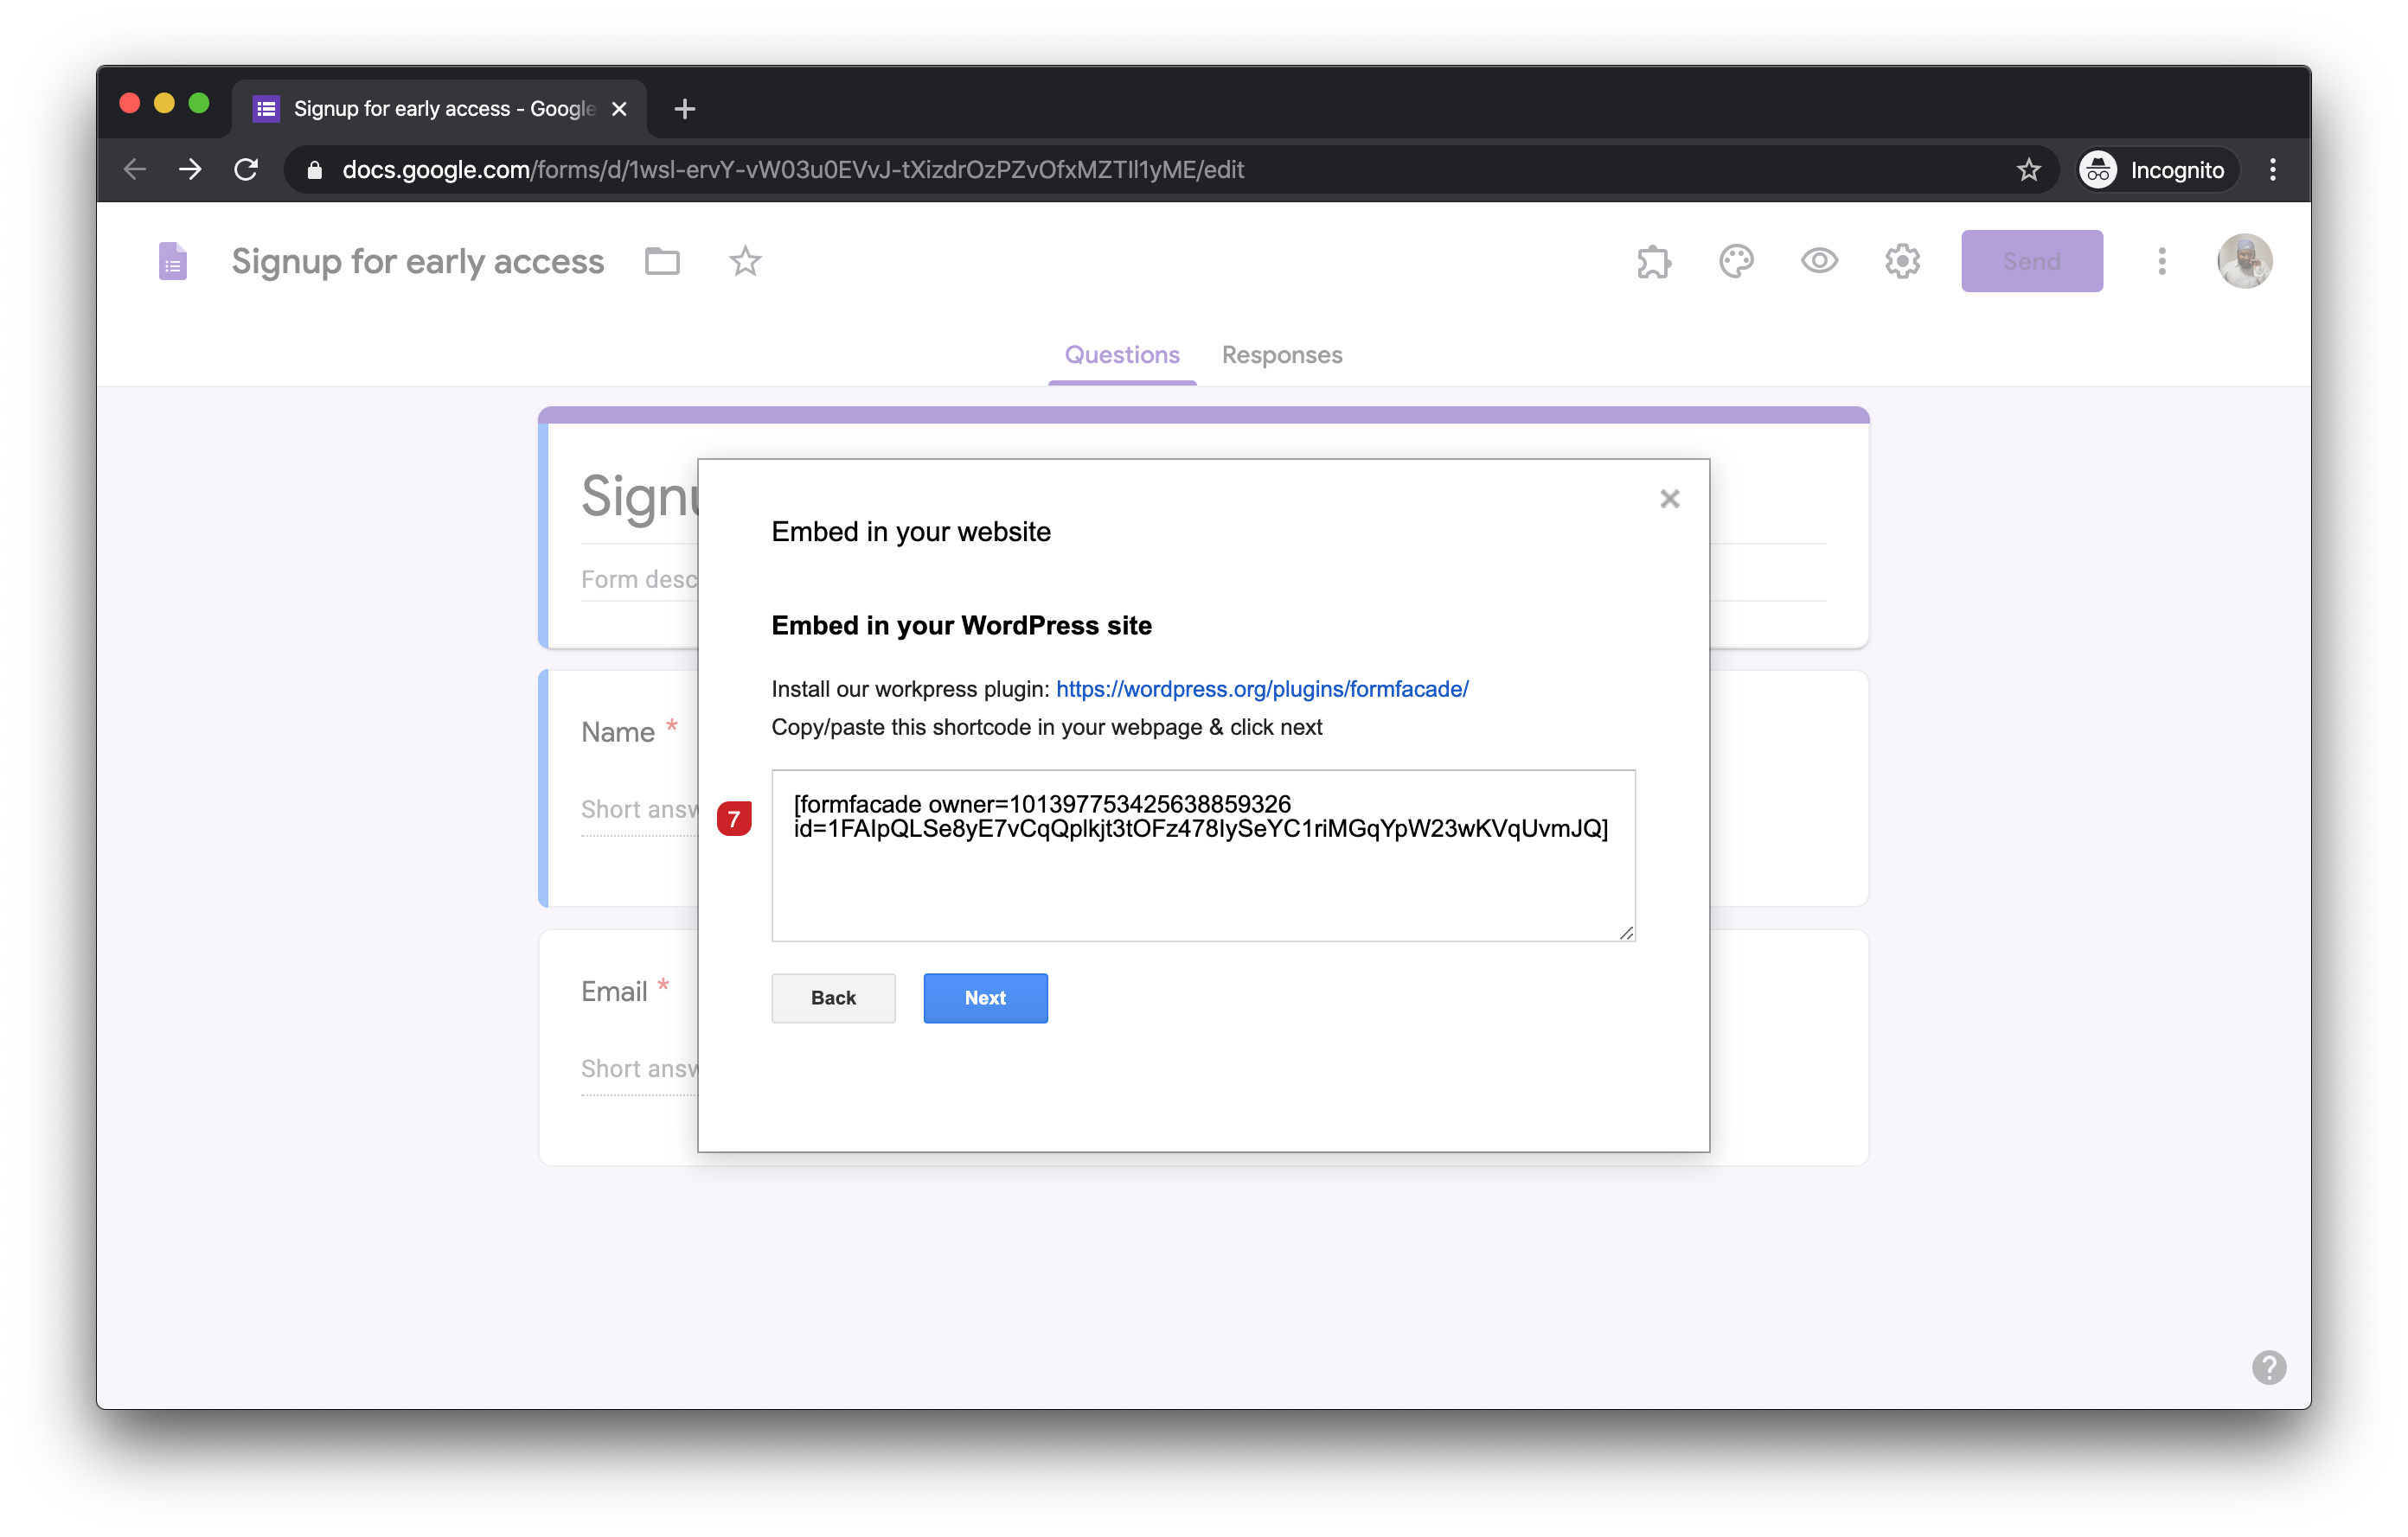
Task: Open the add-ons puzzle icon
Action: click(x=1654, y=262)
